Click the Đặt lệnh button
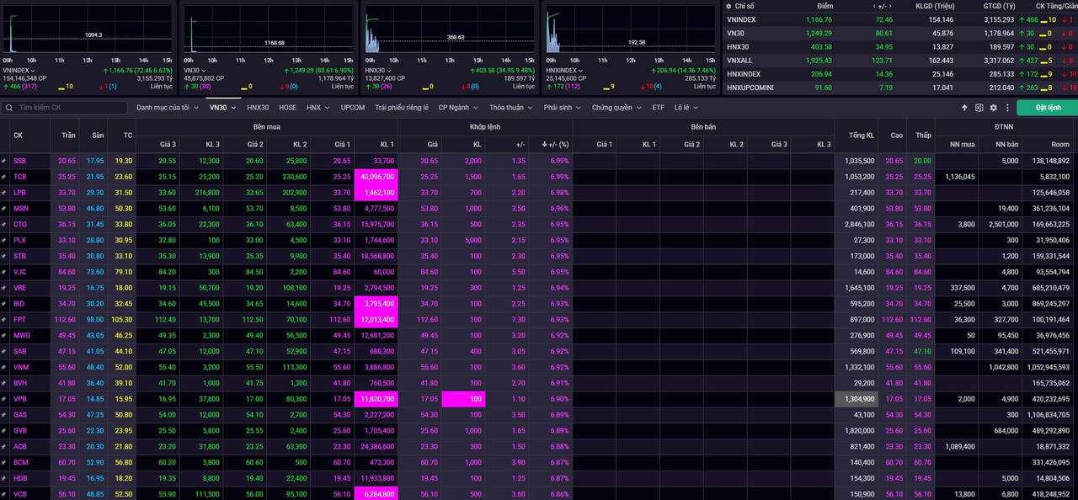The width and height of the screenshot is (1078, 500). [1048, 108]
